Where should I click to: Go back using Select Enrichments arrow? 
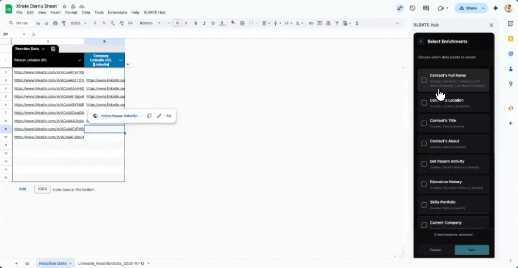(421, 41)
